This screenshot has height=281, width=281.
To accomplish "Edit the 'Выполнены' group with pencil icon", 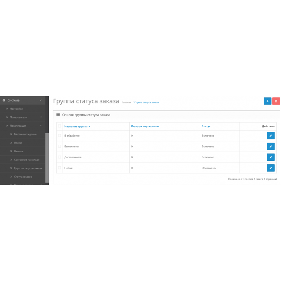I will pyautogui.click(x=271, y=147).
